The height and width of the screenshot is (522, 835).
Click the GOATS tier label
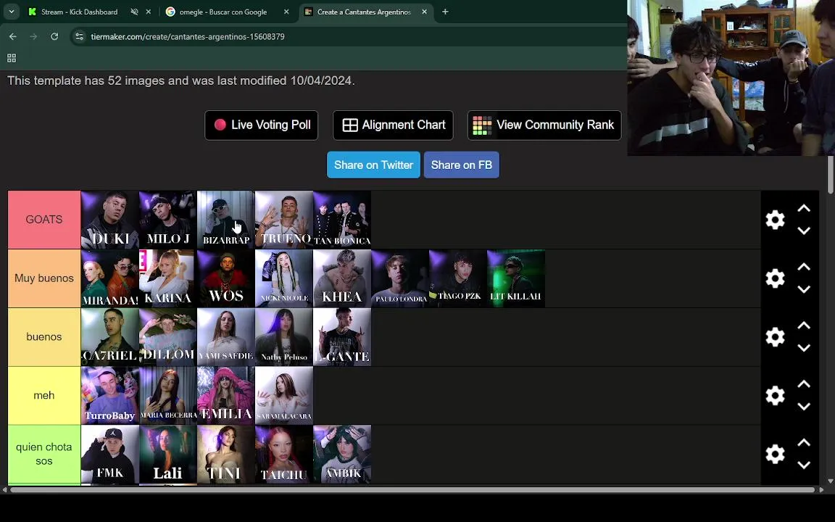click(x=44, y=220)
